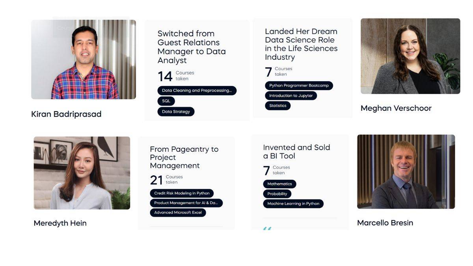Select the 'Advanced Microsoft Excel' course tag
Screen dimensions: 473x266
[178, 212]
